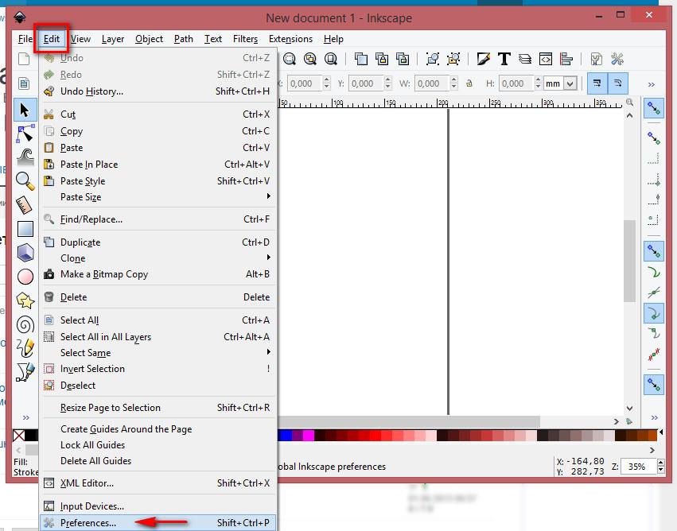Click the Document Properties toolbar icon
The image size is (677, 531).
(x=597, y=59)
